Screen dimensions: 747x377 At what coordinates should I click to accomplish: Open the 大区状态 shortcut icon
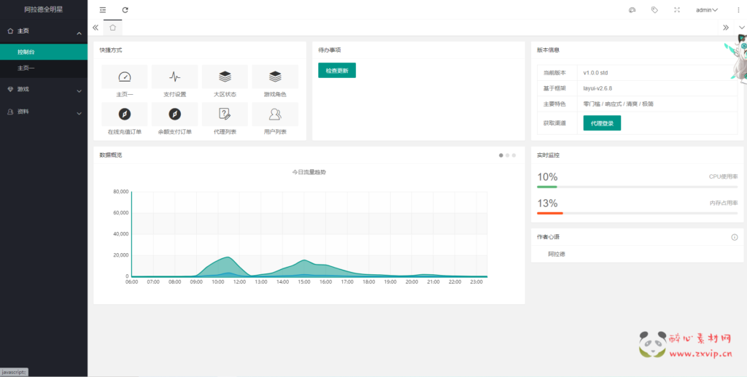coord(225,77)
